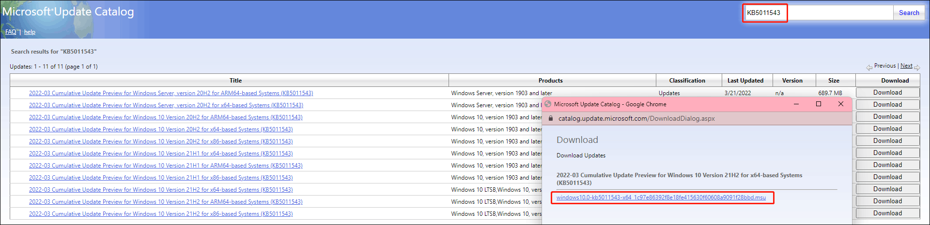The height and width of the screenshot is (225, 930).
Task: Download the Windows 10 21H1 ARM64 update
Action: click(x=887, y=165)
